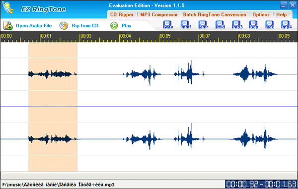Click the highlighted selection in upper channel
Screen dimensions: 298x189
53,74
